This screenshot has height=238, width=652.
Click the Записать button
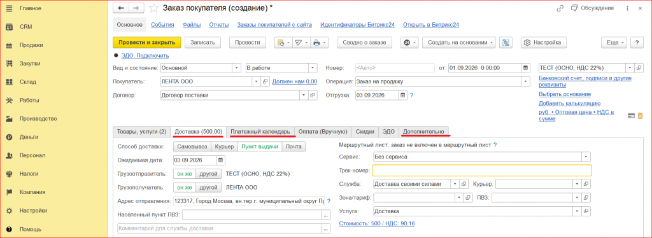(202, 43)
